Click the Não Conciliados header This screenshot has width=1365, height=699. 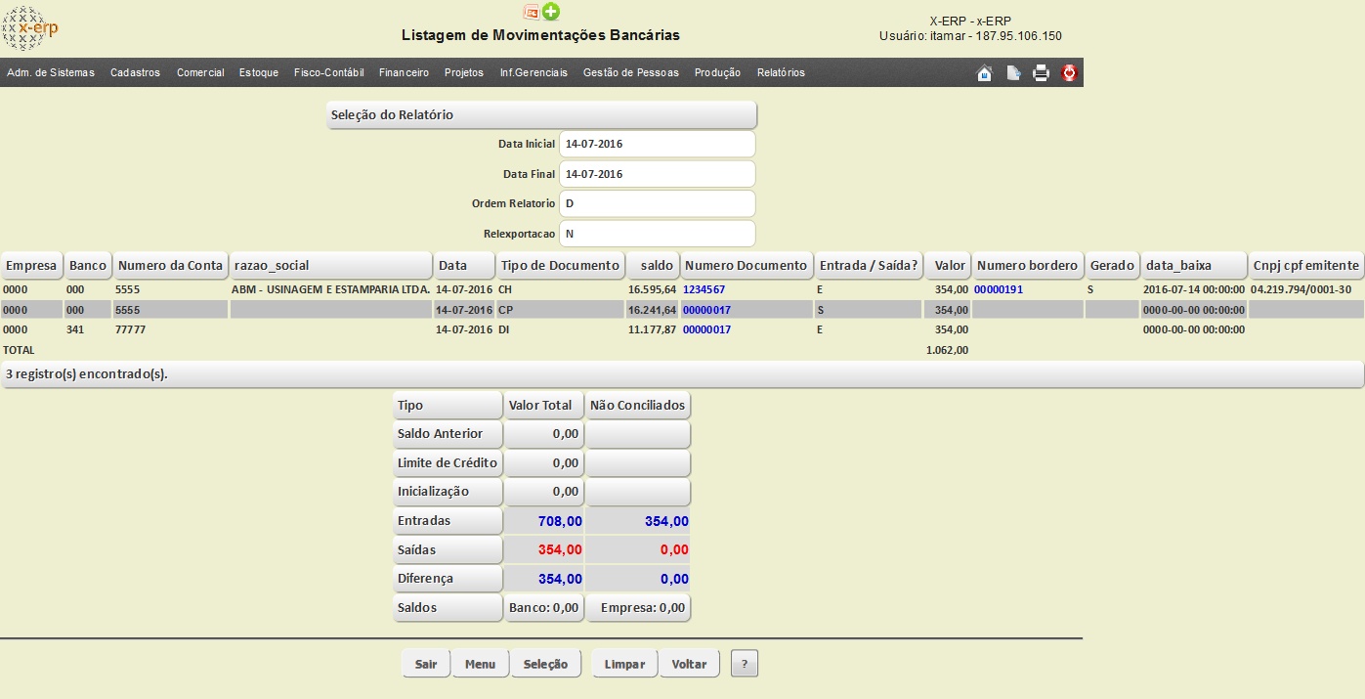pyautogui.click(x=638, y=405)
